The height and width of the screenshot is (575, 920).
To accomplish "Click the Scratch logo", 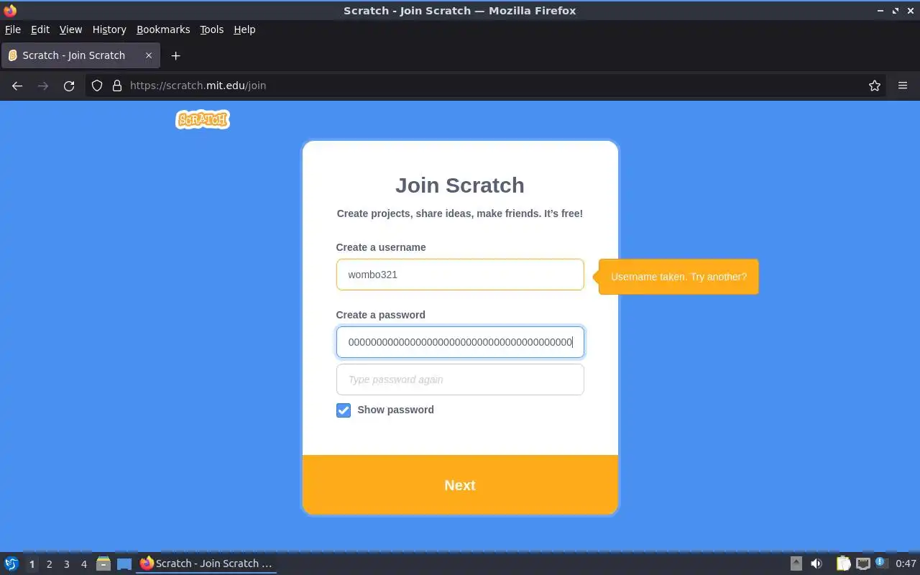I will 203,119.
